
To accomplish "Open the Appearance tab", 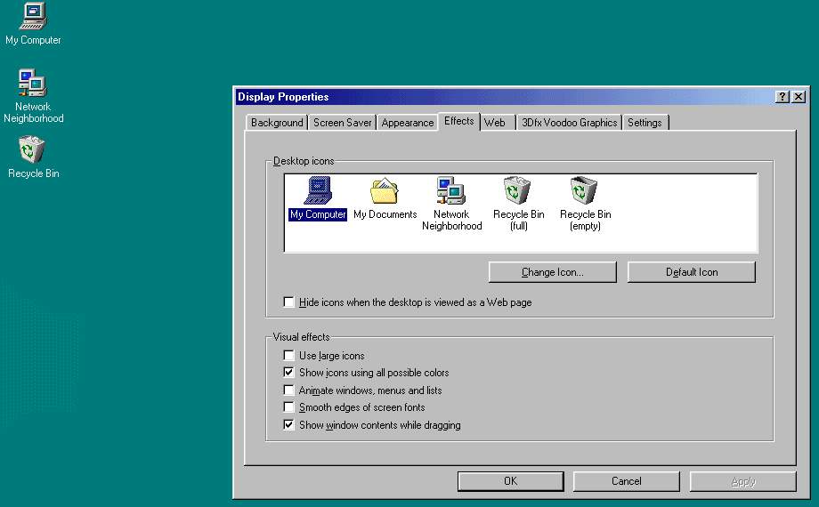I will tap(408, 123).
